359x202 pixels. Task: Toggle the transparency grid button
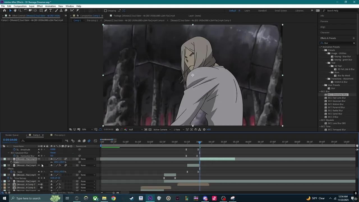point(150,130)
